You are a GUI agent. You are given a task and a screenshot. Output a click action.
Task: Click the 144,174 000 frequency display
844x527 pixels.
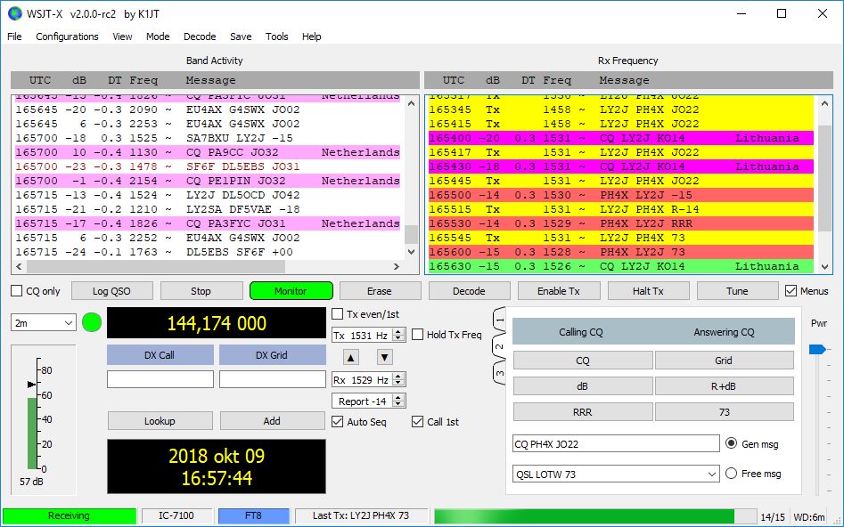tap(217, 322)
